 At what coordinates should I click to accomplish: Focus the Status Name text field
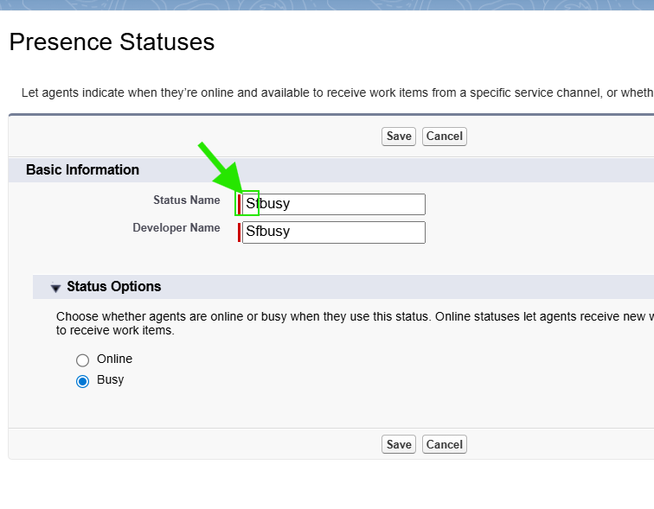[x=334, y=204]
